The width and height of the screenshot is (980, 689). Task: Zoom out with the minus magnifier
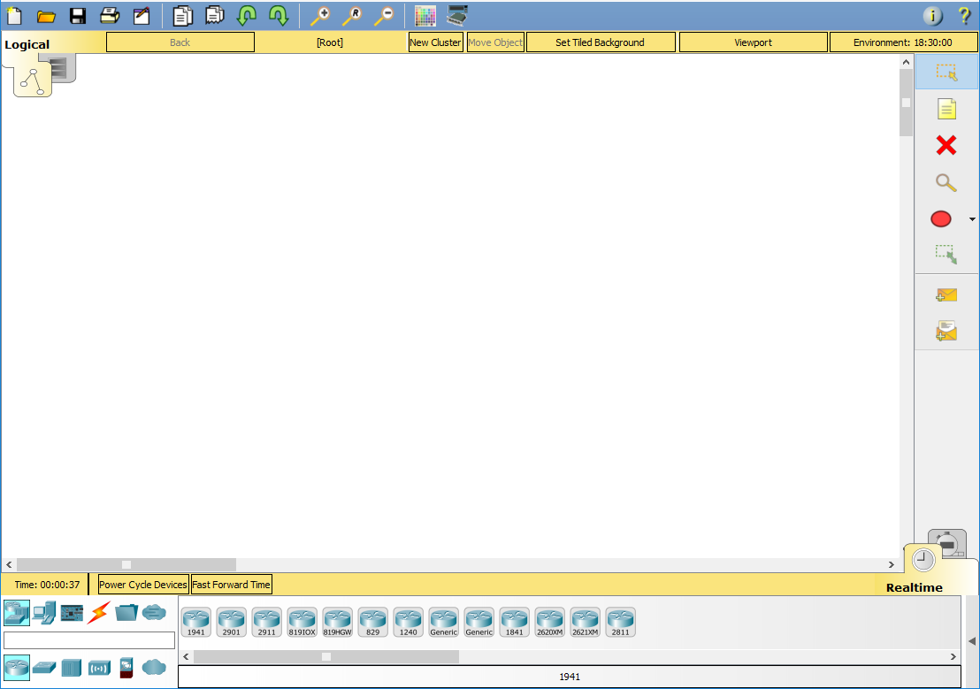384,16
